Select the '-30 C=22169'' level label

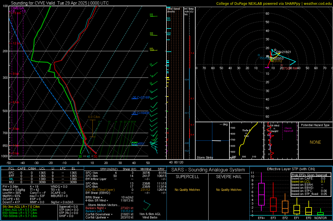140,98
